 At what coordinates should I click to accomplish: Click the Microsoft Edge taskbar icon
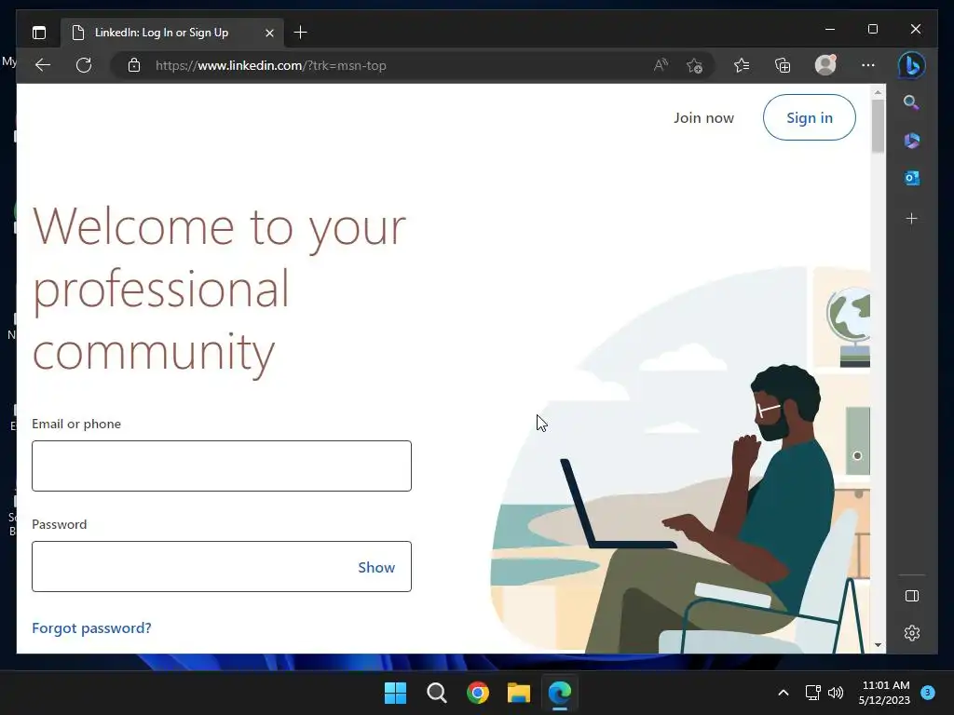pos(560,693)
